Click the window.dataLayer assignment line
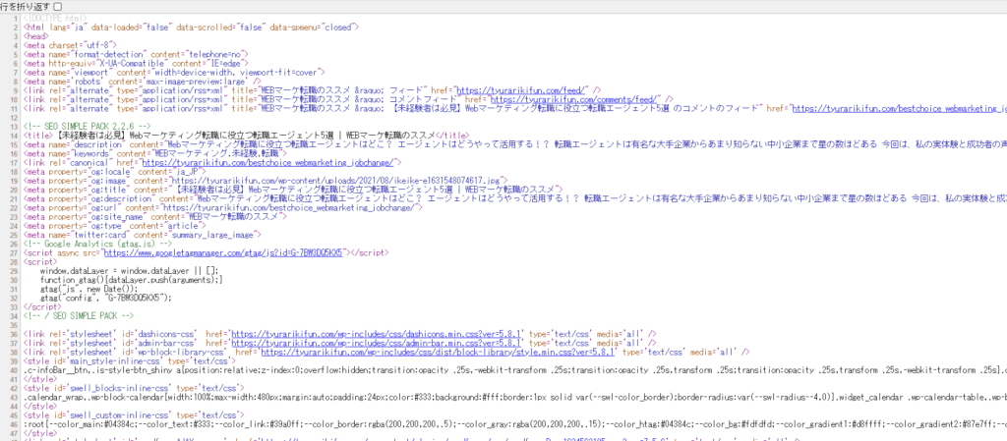Viewport: 1007px width, 441px height. [x=129, y=270]
